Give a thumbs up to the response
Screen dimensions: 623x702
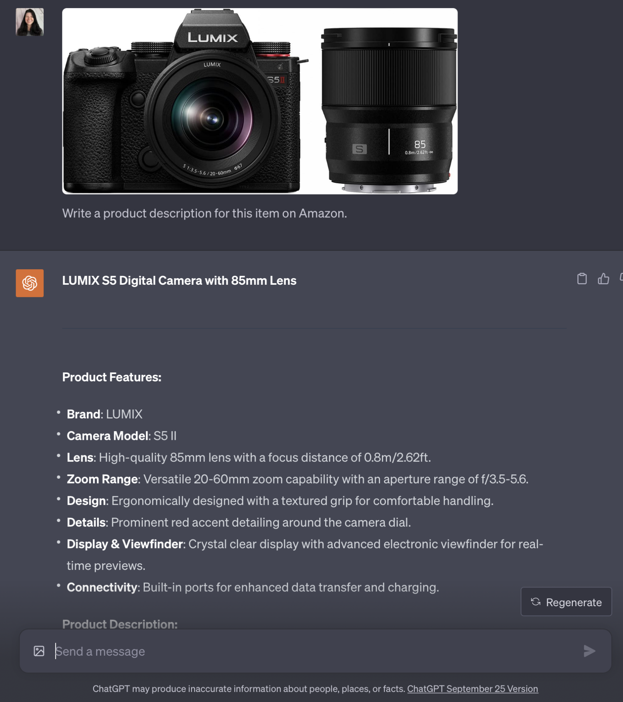[603, 279]
